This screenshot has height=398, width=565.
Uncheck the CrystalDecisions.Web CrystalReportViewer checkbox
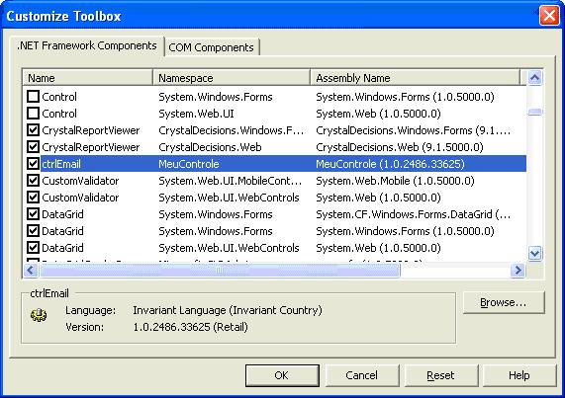pos(34,147)
